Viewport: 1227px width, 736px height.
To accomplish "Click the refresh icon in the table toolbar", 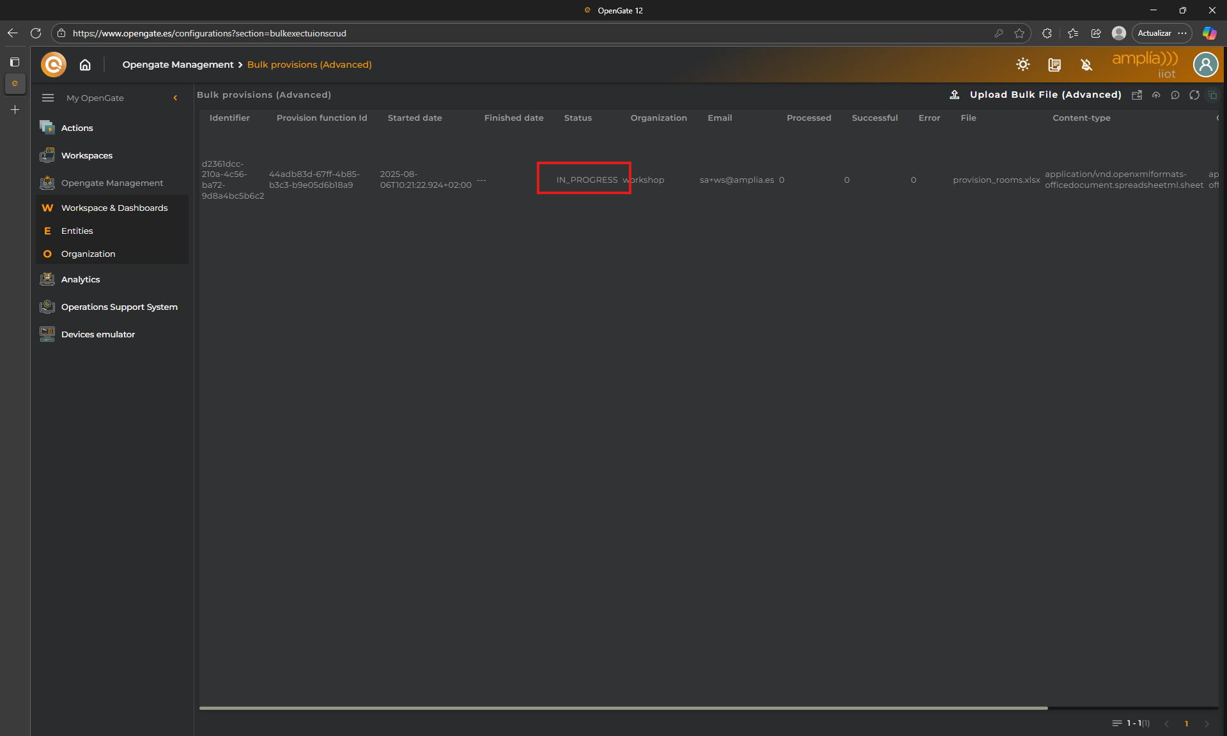I will (1194, 95).
